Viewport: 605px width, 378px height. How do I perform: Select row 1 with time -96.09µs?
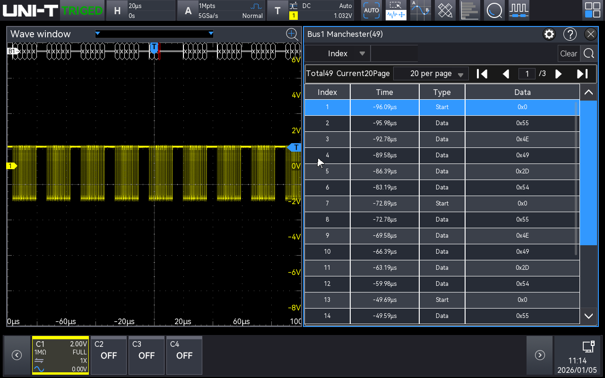click(442, 107)
